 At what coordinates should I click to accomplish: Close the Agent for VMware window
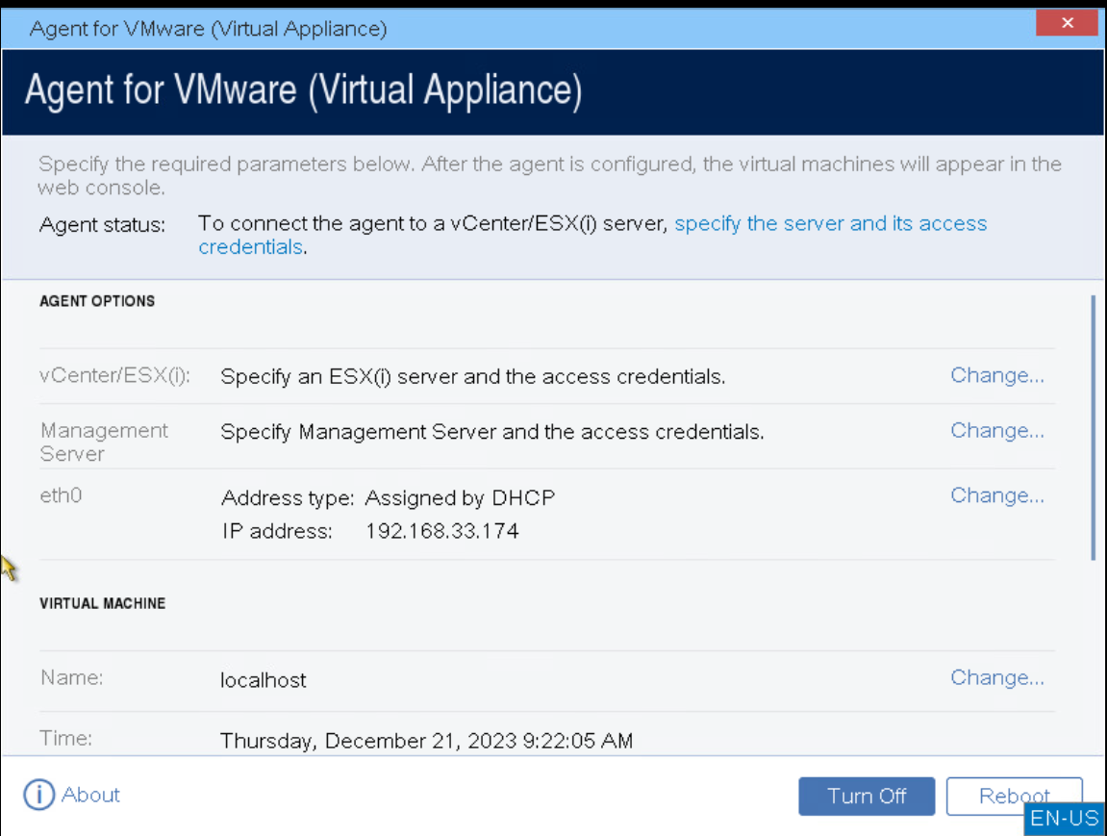click(x=1067, y=22)
